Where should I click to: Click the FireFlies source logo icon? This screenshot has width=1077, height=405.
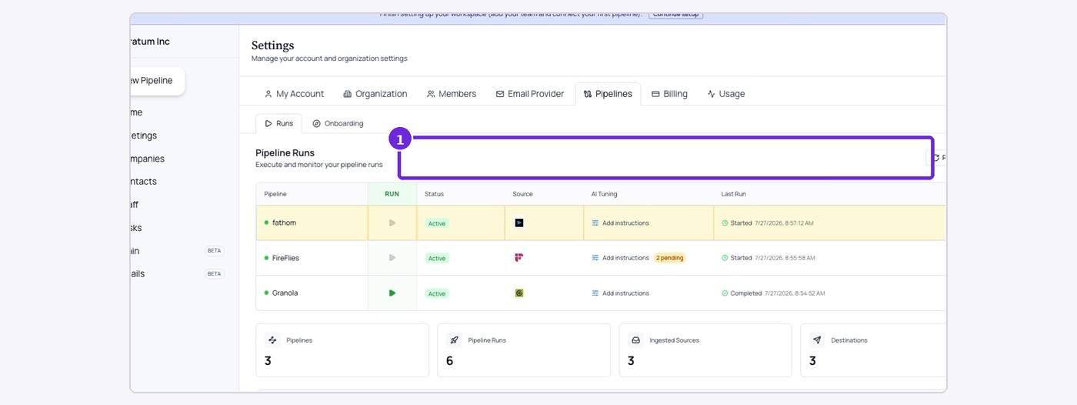click(x=519, y=258)
